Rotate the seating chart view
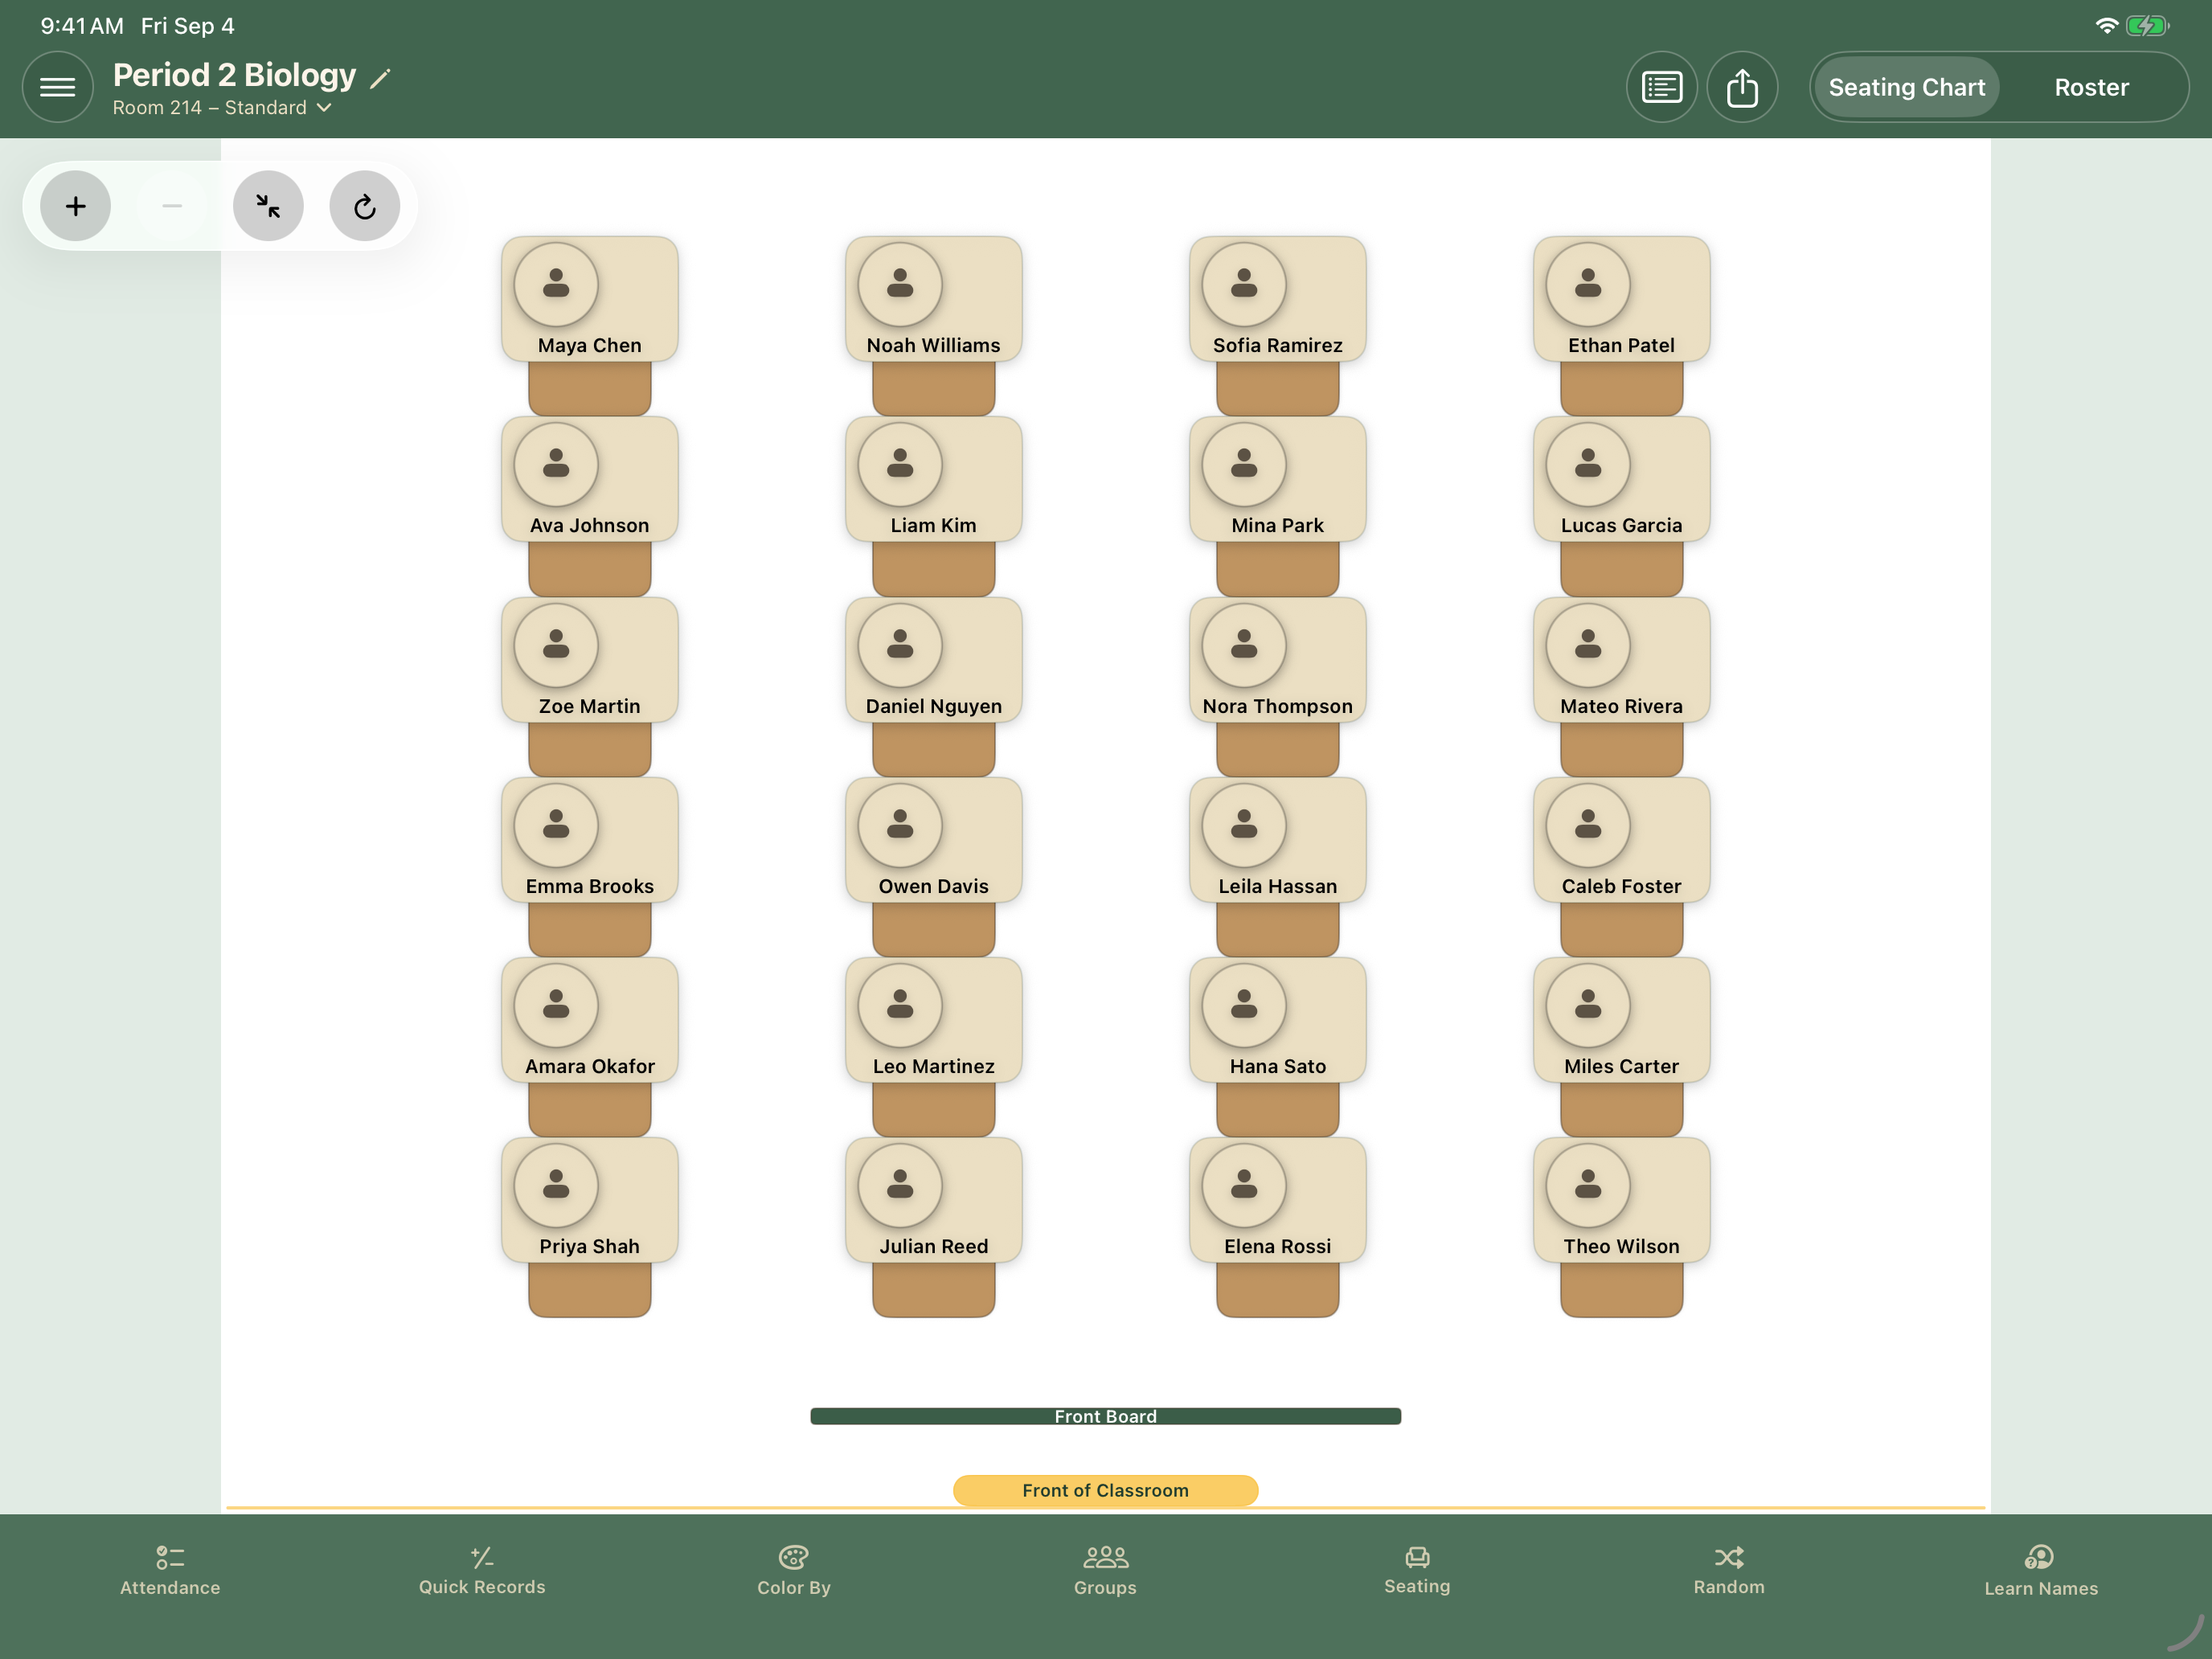The width and height of the screenshot is (2212, 1659). [x=365, y=206]
